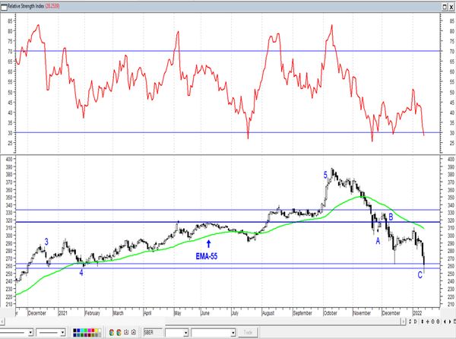This screenshot has width=456, height=339.
Task: Click the first colorful circle toolbar icon
Action: (112, 332)
